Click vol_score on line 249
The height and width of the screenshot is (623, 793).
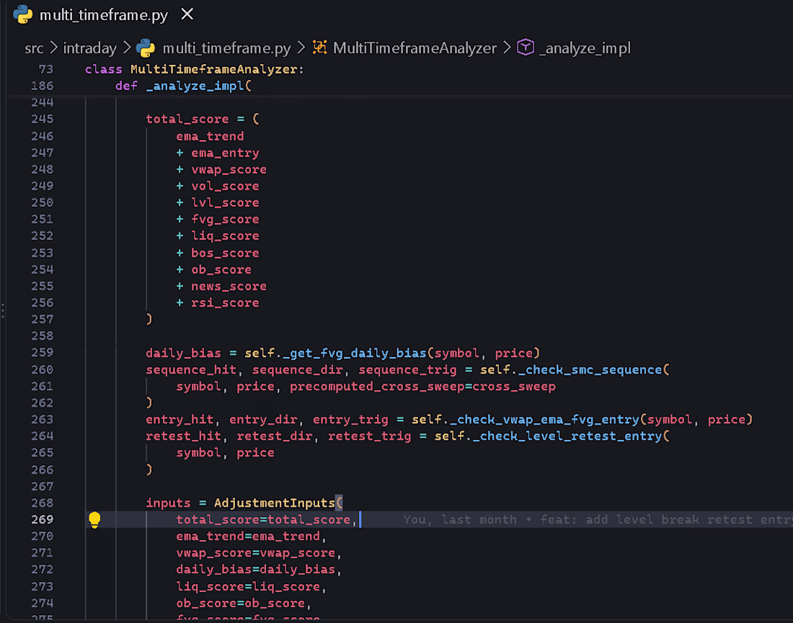pyautogui.click(x=225, y=186)
